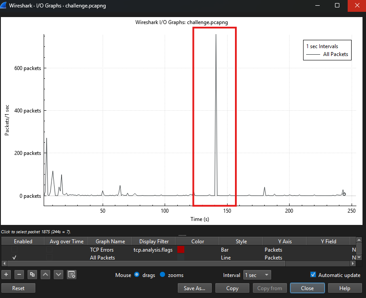
Task: Click the graph list scroll-left arrow
Action: (x=4, y=263)
